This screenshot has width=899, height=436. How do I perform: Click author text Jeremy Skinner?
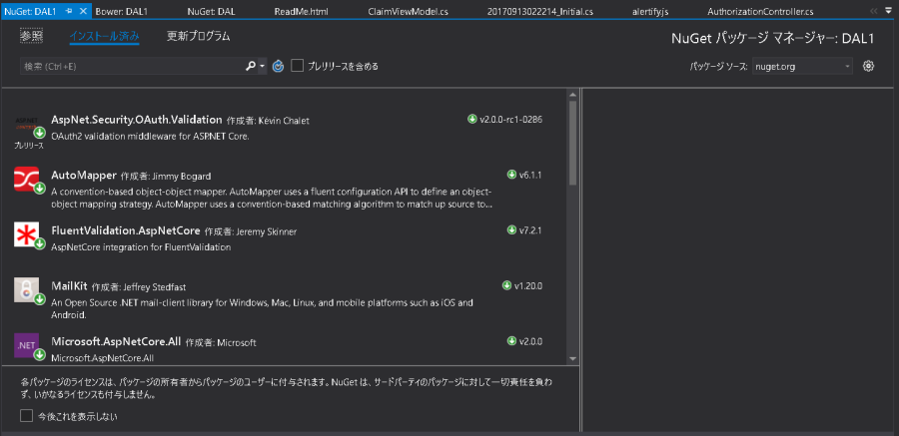point(266,231)
